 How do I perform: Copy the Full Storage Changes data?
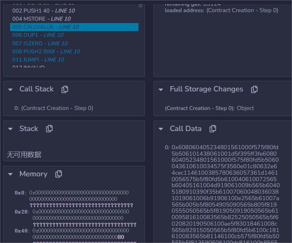pos(254,89)
